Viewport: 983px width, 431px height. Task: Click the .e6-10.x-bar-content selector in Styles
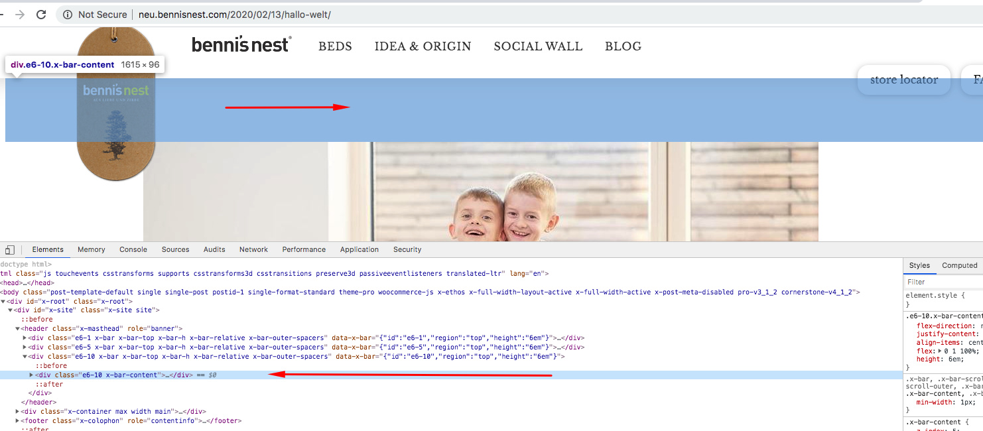tap(945, 316)
